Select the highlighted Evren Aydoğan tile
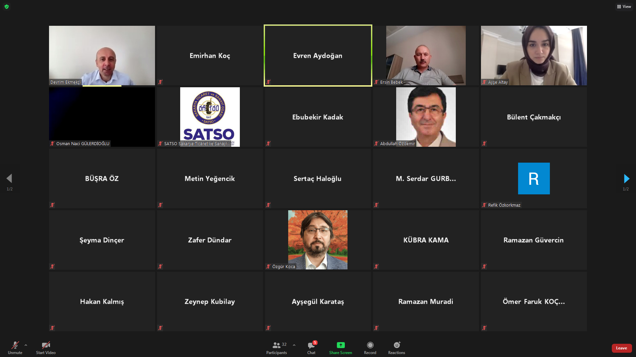Screen dimensions: 636x357 coord(318,55)
